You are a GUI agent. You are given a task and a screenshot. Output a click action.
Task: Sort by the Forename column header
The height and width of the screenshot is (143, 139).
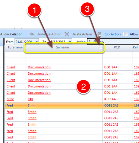click(x=15, y=47)
